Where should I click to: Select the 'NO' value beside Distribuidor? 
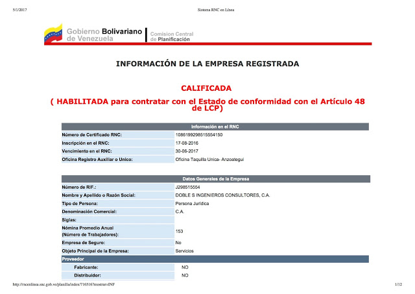[x=185, y=275]
